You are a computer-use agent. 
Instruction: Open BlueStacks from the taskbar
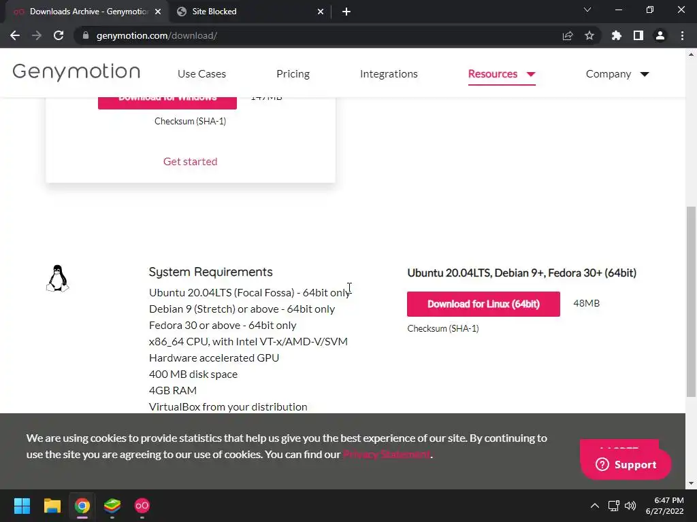[112, 506]
